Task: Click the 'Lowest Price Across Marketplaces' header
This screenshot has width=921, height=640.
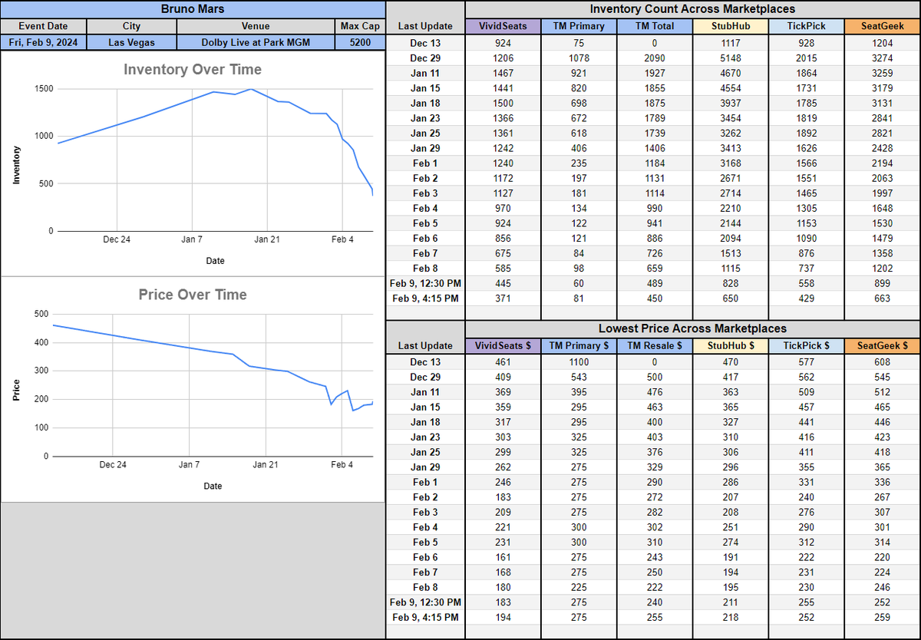Action: pyautogui.click(x=692, y=328)
